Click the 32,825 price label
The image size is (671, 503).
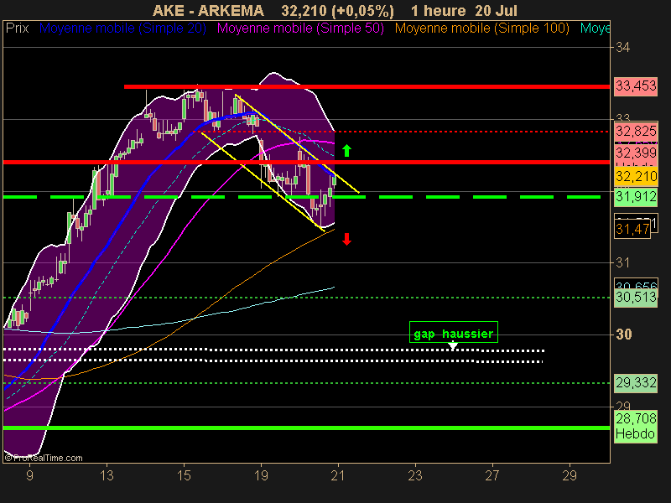[x=636, y=132]
